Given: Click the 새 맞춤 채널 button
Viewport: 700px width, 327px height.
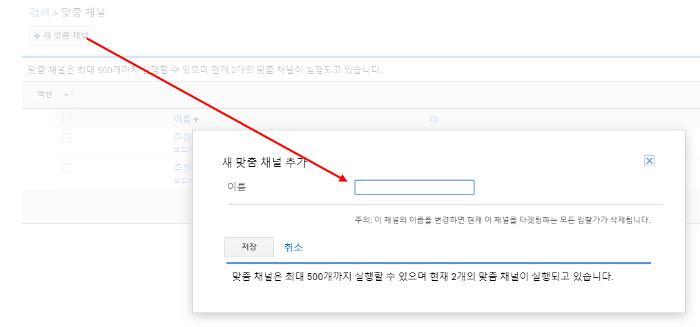Looking at the screenshot, I should pyautogui.click(x=61, y=36).
